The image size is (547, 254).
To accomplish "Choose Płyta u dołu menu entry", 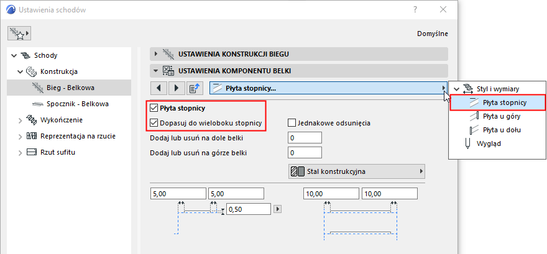I will [502, 130].
